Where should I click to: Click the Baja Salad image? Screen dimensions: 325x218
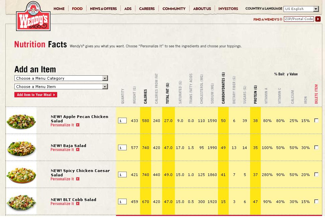pos(21,148)
